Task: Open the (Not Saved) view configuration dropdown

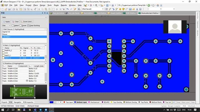Action: point(103,9)
